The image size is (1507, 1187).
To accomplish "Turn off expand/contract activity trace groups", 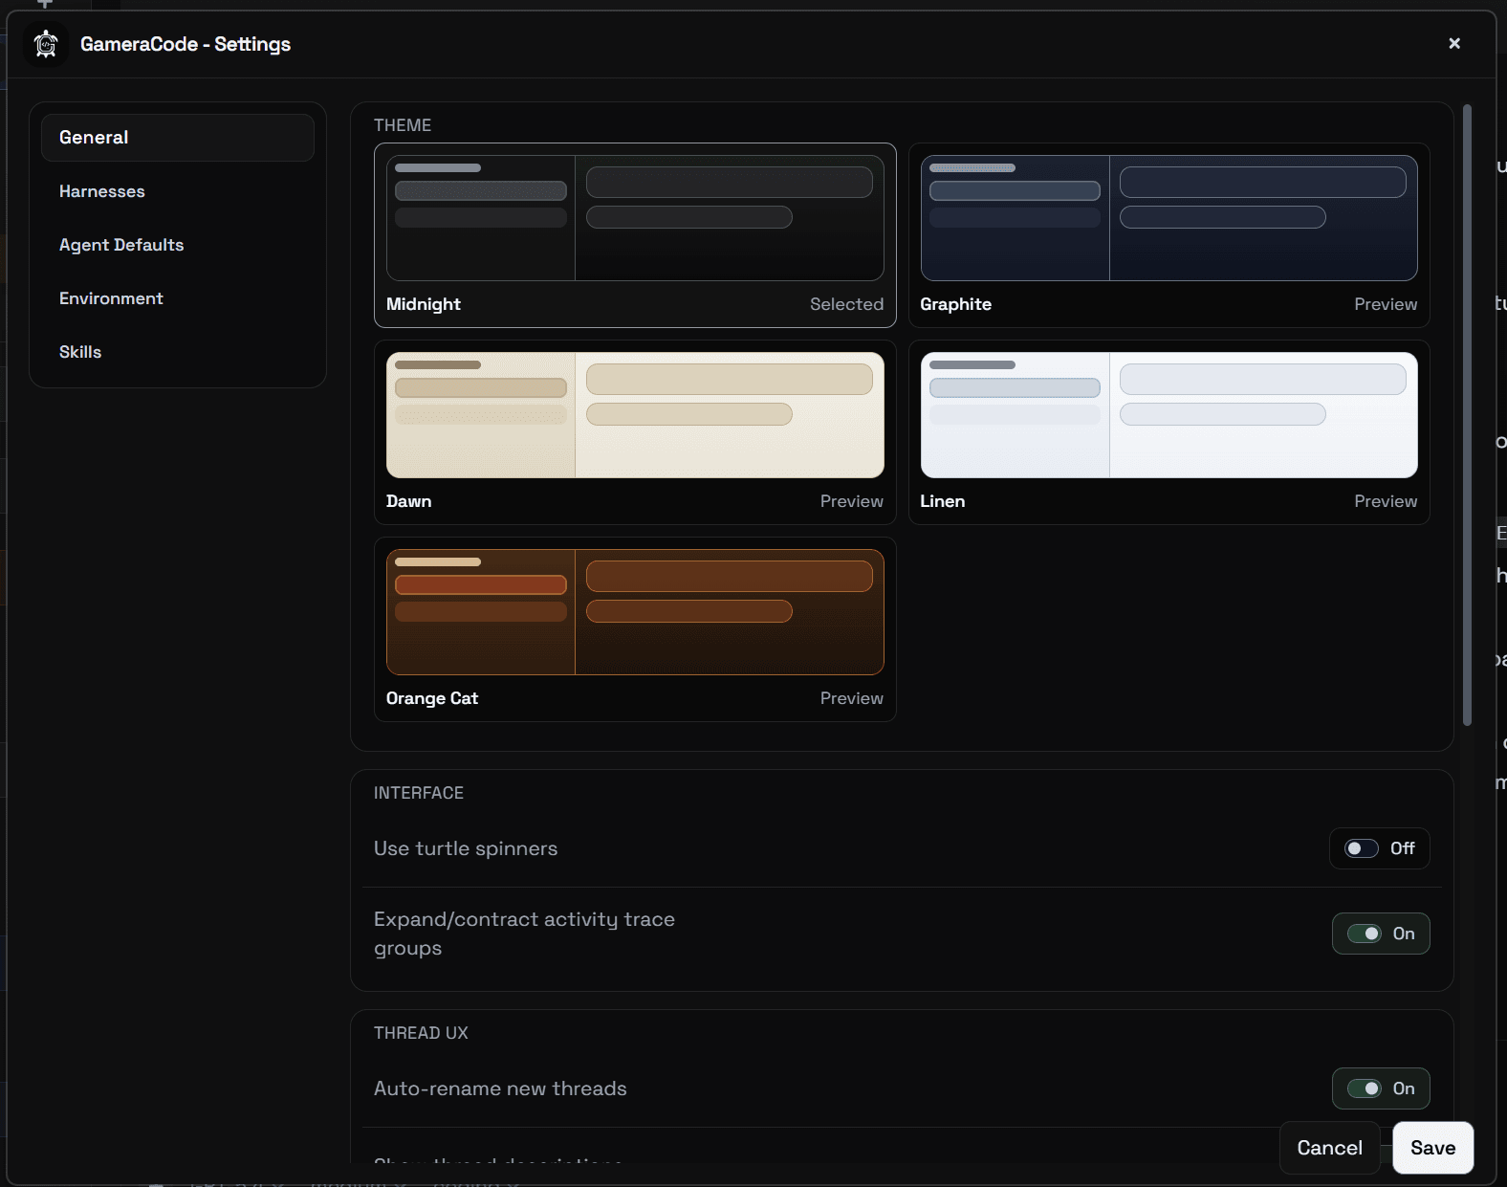I will click(1381, 934).
